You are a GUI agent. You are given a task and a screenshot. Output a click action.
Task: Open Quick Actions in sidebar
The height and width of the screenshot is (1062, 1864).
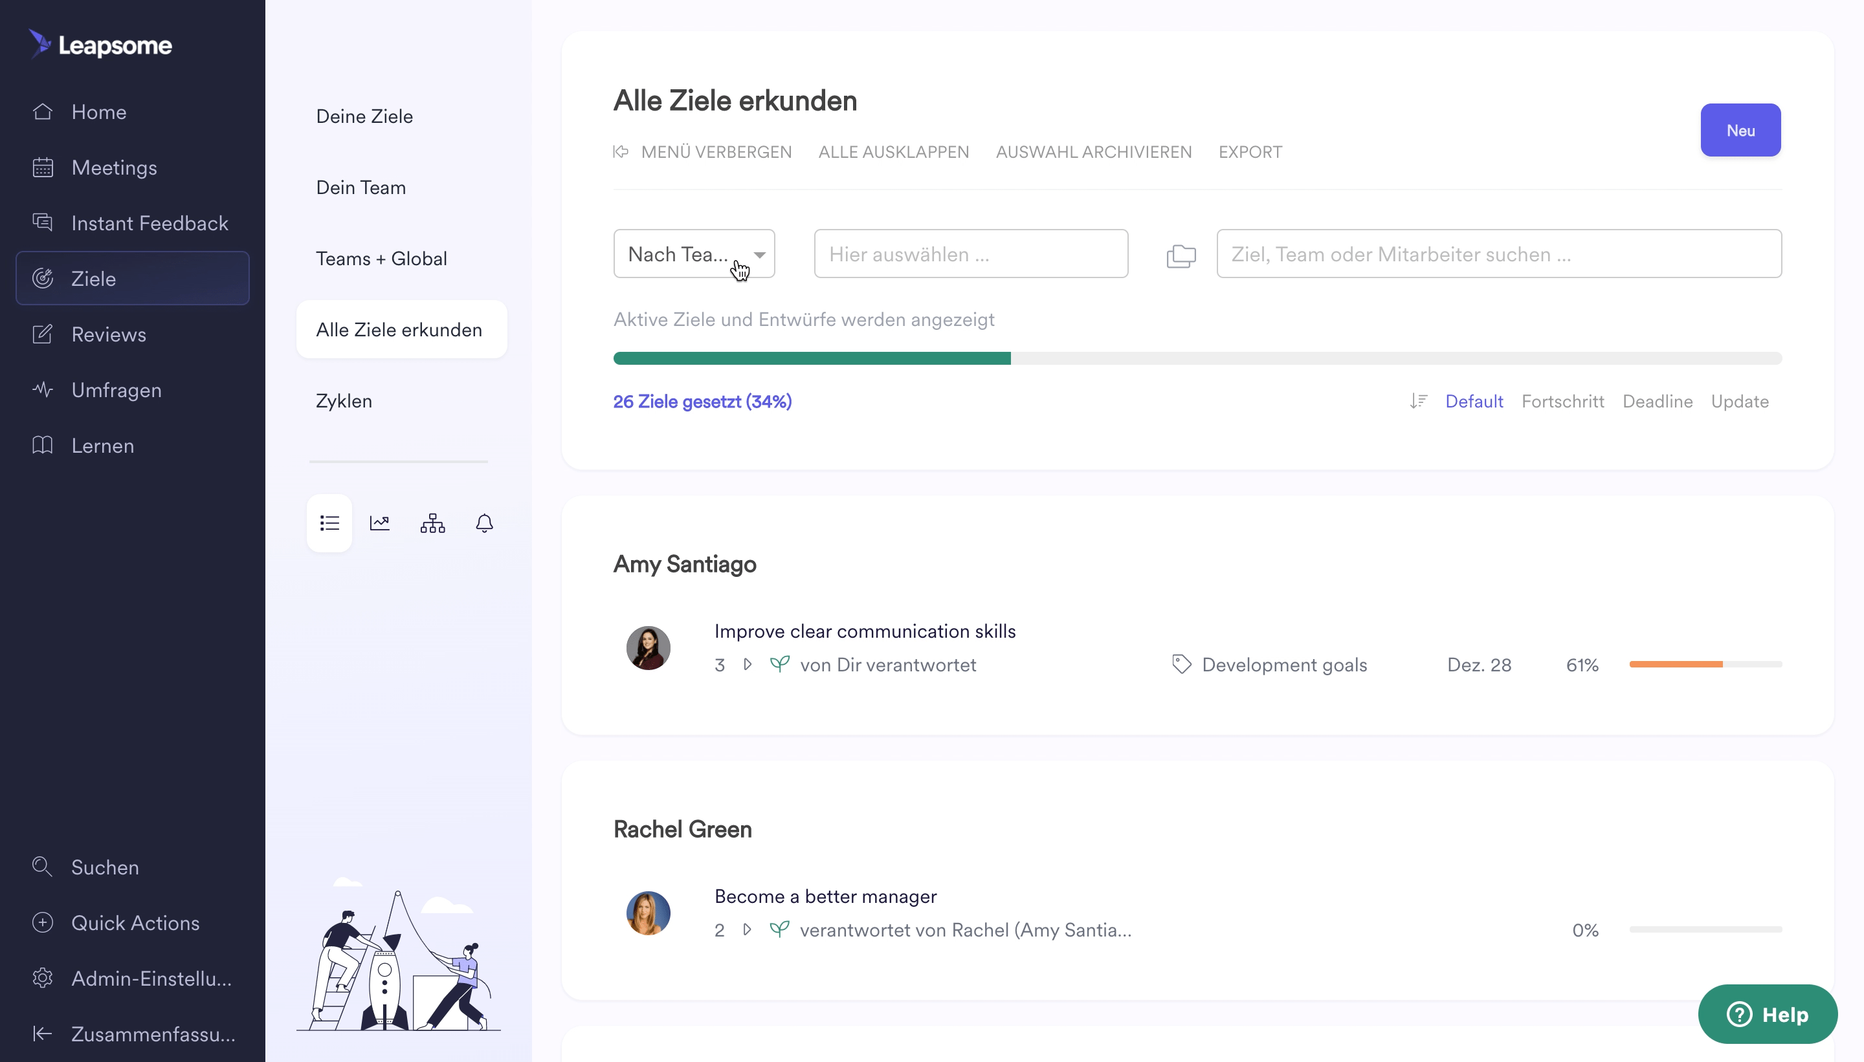click(134, 923)
